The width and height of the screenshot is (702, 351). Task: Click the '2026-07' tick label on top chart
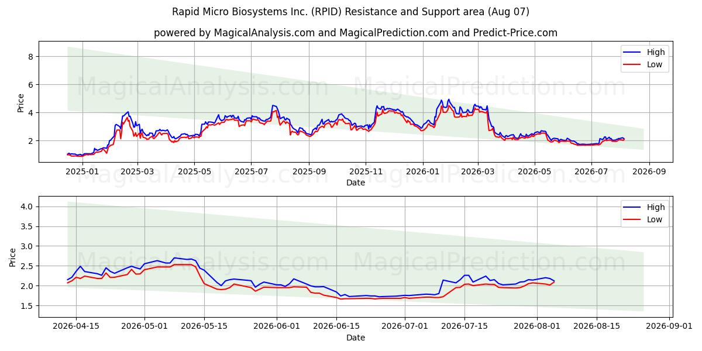(591, 171)
